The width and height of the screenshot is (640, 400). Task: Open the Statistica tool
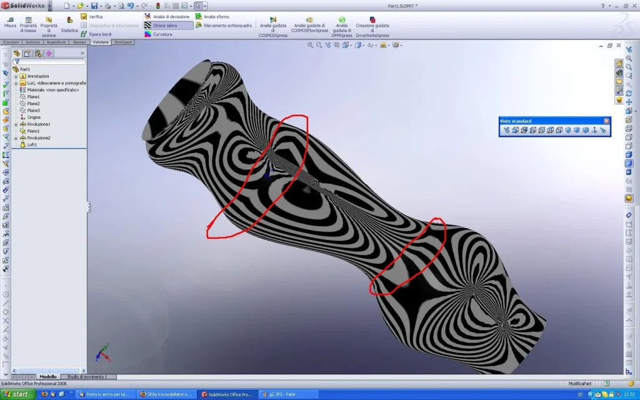69,24
